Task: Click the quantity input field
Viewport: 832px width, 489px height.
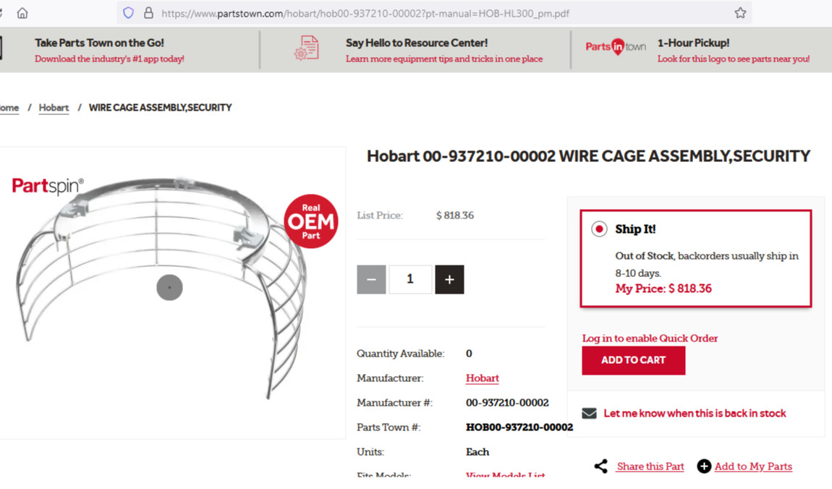Action: 410,279
